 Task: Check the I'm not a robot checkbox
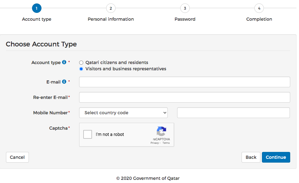pyautogui.click(x=88, y=134)
